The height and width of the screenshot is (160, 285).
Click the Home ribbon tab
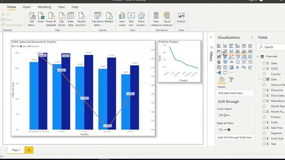(12, 7)
